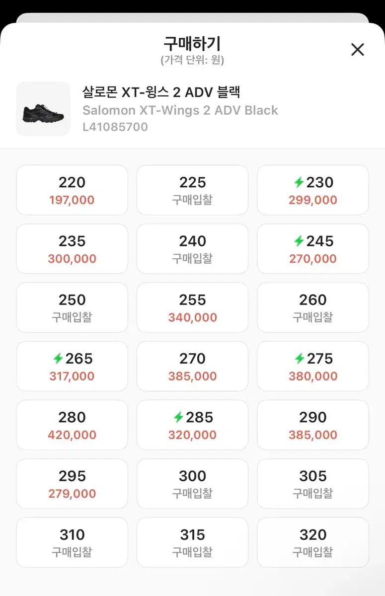Select size 320 purchase bid option
Viewport: 385px width, 596px height.
click(x=312, y=542)
